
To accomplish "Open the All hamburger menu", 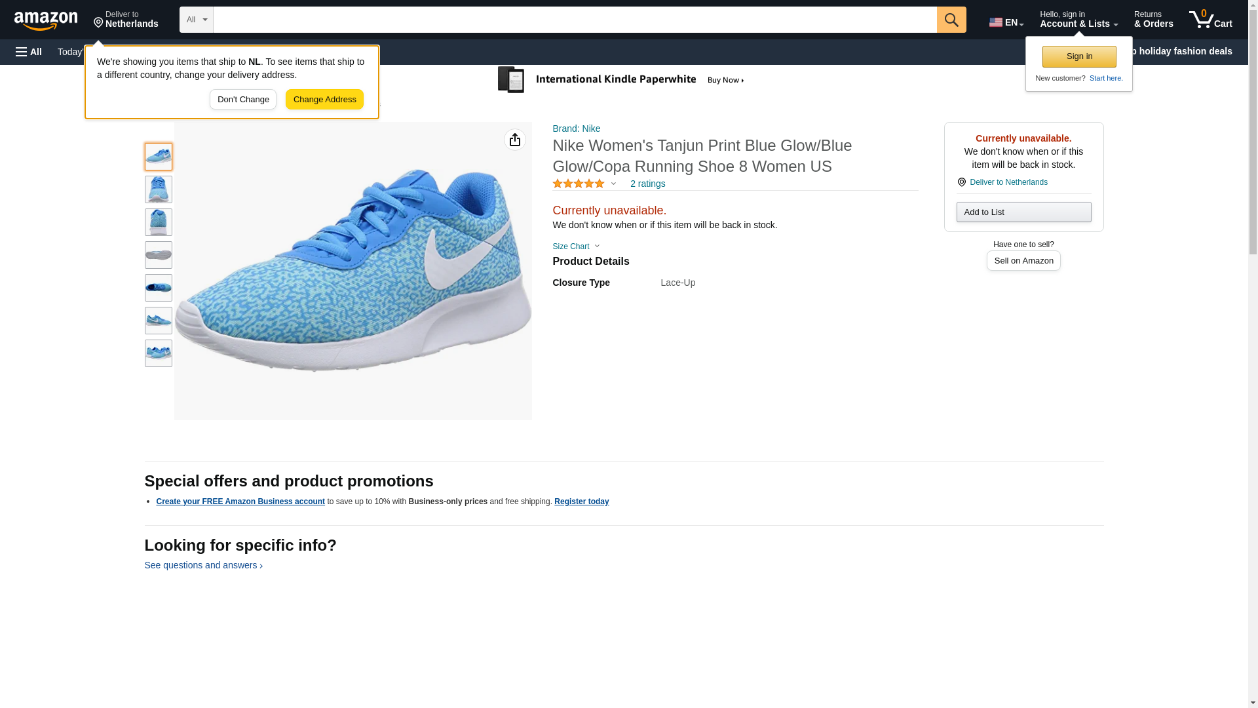I will 29,52.
